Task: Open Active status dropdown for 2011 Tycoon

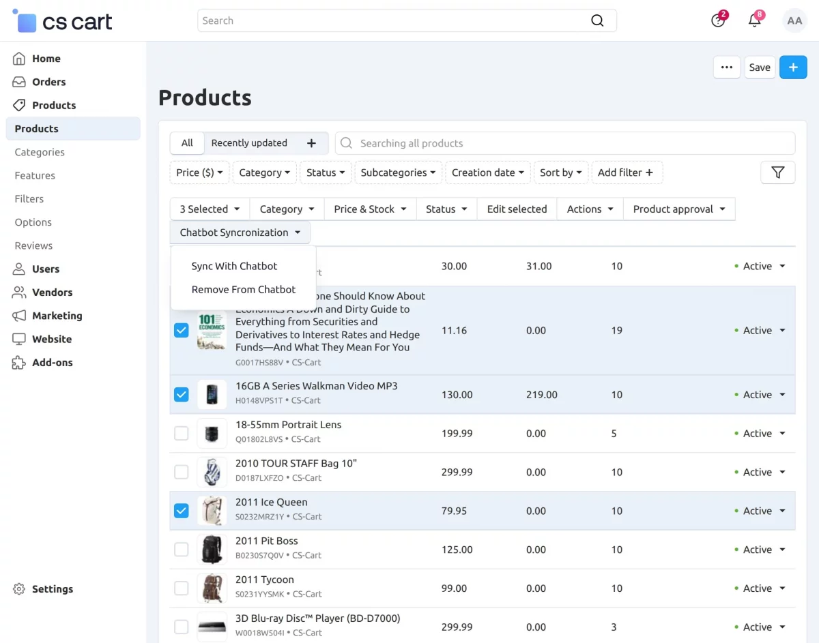Action: tap(760, 588)
